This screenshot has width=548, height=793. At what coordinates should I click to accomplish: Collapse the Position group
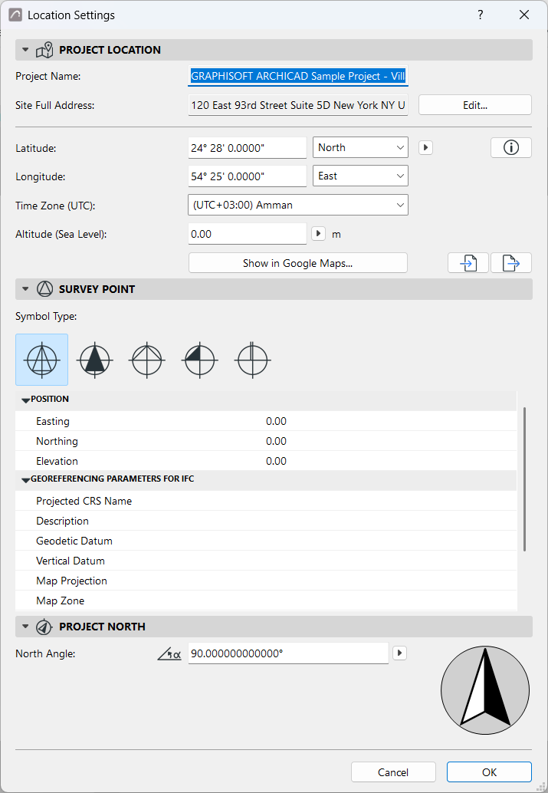[25, 400]
